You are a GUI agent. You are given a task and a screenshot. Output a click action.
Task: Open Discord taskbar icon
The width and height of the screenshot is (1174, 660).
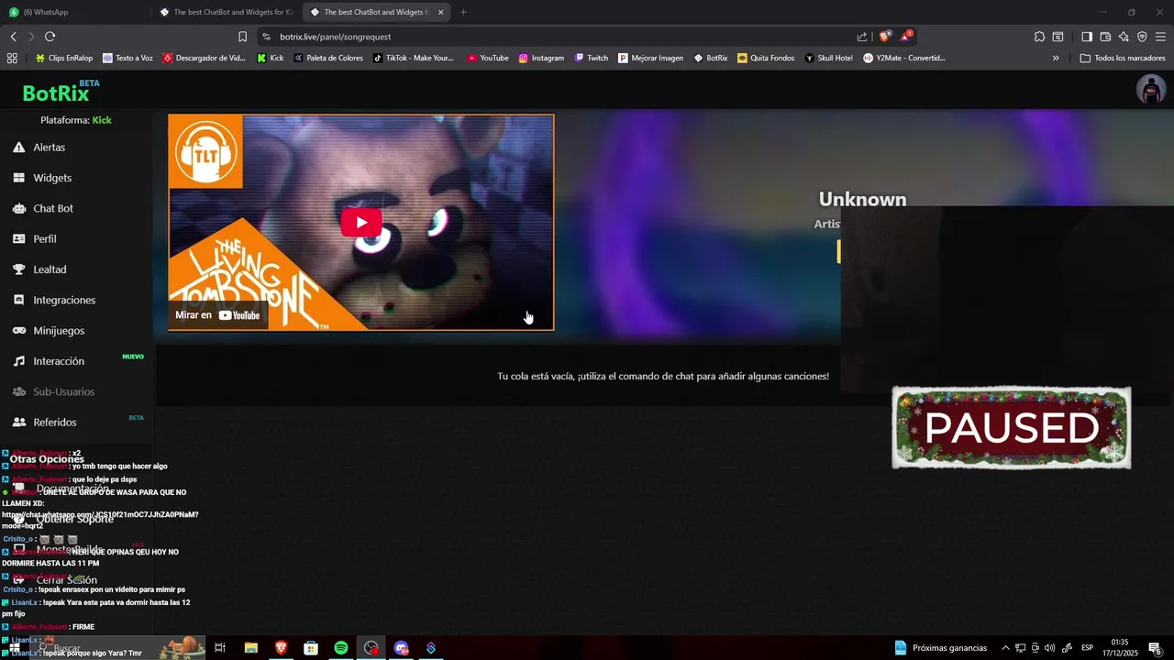tap(401, 648)
